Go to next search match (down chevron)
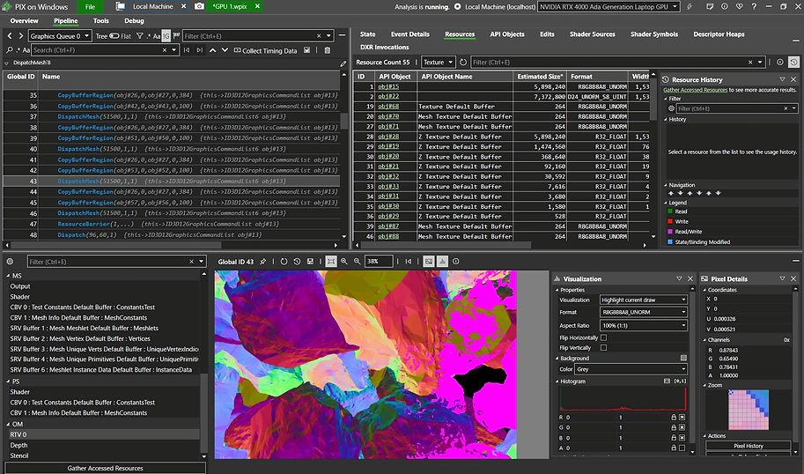 [225, 50]
